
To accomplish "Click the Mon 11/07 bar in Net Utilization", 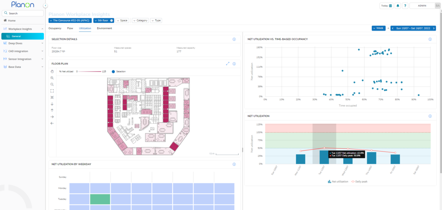I will [x=300, y=159].
